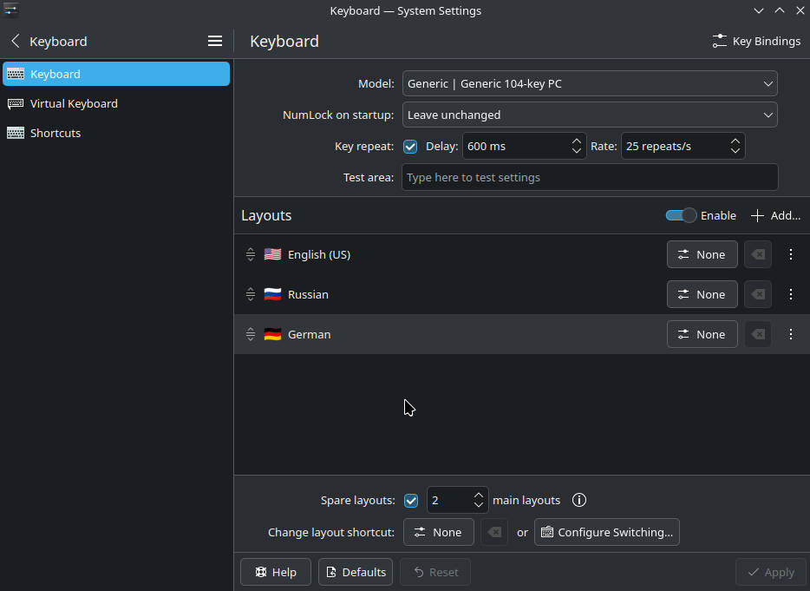
Task: Open the keyboard Model dropdown
Action: tap(590, 83)
